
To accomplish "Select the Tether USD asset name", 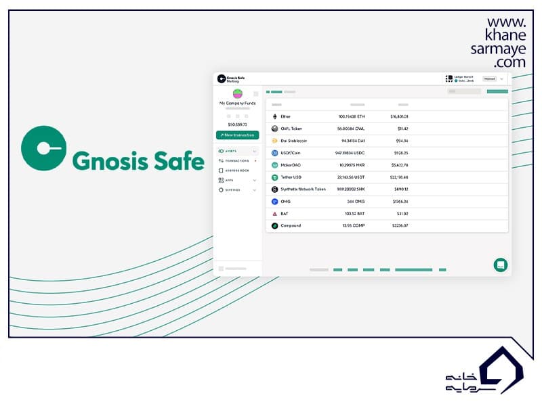I will pyautogui.click(x=291, y=177).
